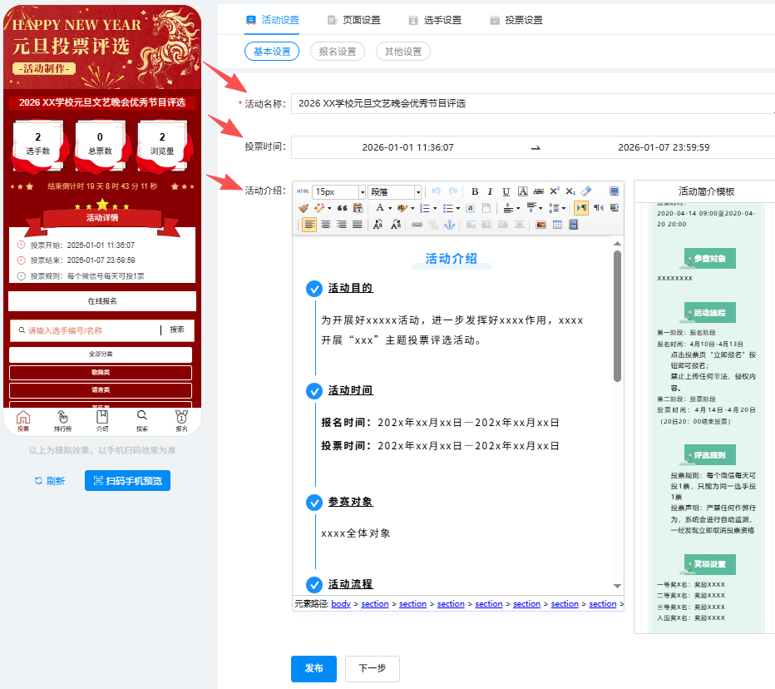This screenshot has height=689, width=775.
Task: Click the underline formatting icon
Action: click(x=506, y=191)
